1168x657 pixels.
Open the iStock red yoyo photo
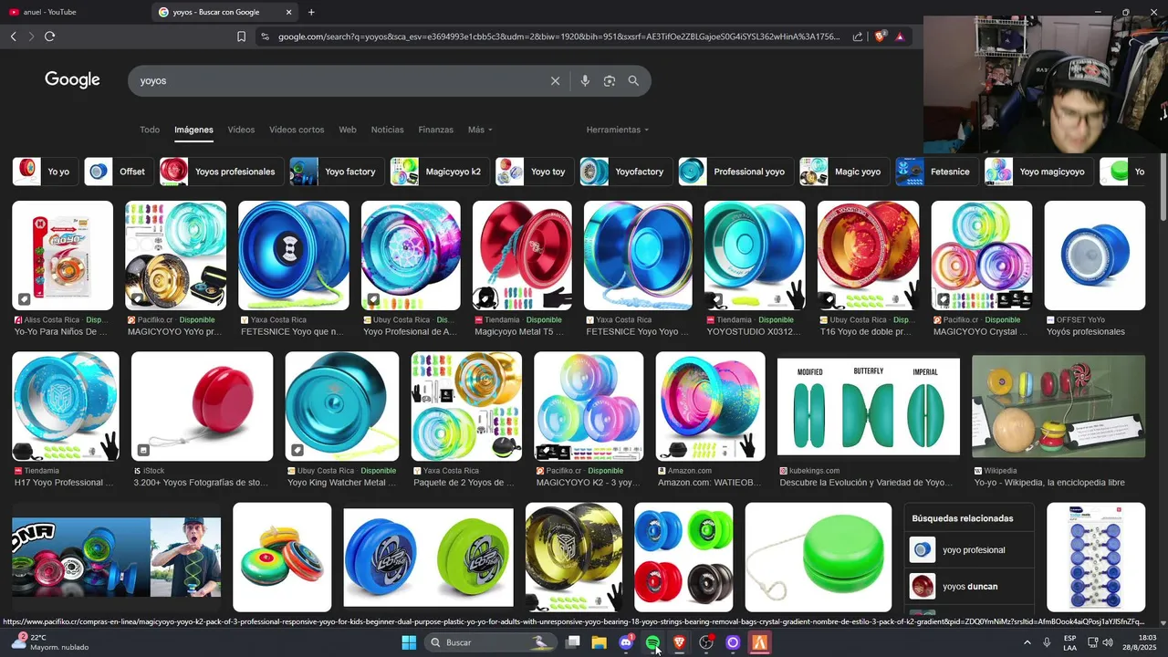pyautogui.click(x=202, y=406)
